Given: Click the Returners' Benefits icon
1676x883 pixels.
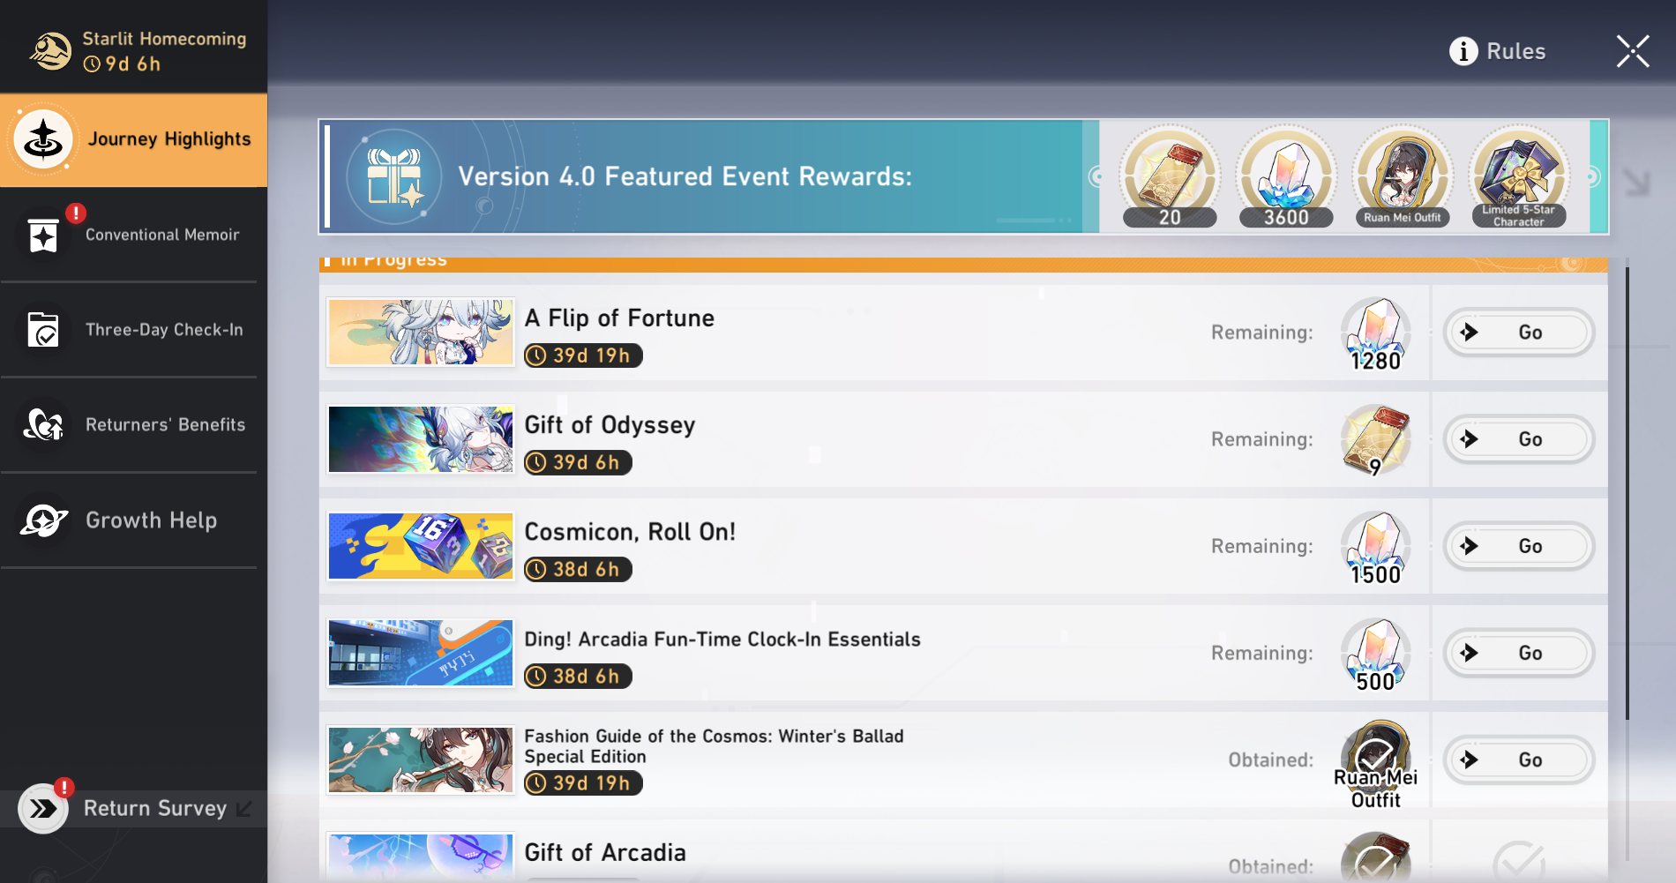Looking at the screenshot, I should (43, 425).
